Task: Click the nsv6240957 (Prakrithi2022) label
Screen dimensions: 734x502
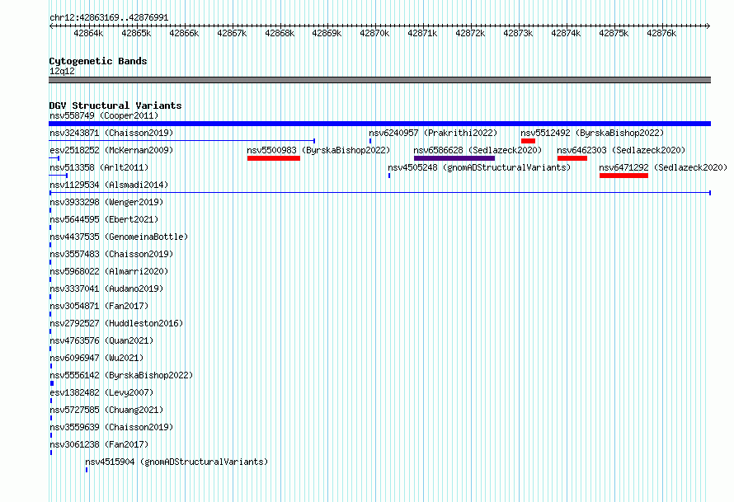Action: (433, 133)
